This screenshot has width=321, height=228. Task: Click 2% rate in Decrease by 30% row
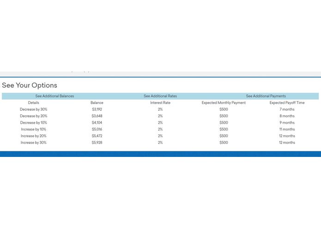point(160,109)
